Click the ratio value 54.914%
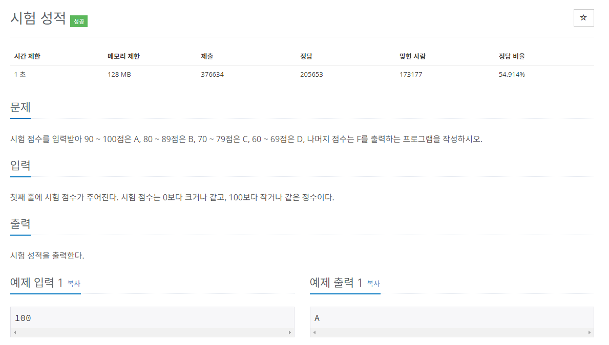This screenshot has width=609, height=345. [x=512, y=75]
